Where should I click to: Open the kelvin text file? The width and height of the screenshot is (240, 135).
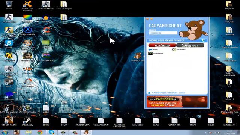coord(64,121)
